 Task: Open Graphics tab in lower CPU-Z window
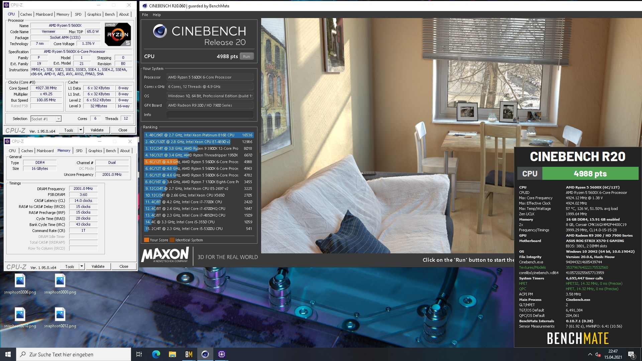(x=95, y=151)
